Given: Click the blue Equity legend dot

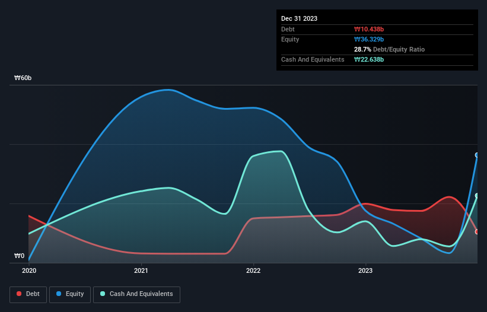Looking at the screenshot, I should (59, 294).
